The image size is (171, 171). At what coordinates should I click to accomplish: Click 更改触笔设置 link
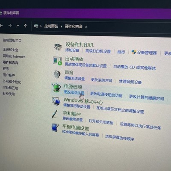[73, 119]
